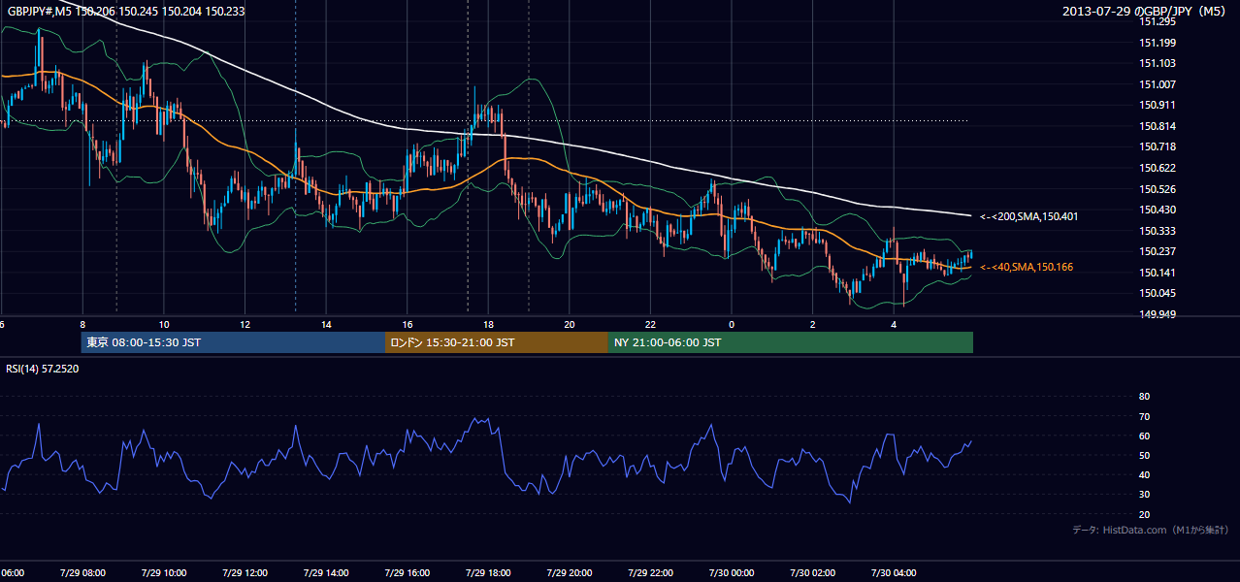1240x582 pixels.
Task: Click RSI scale value 30
Action: click(1144, 495)
